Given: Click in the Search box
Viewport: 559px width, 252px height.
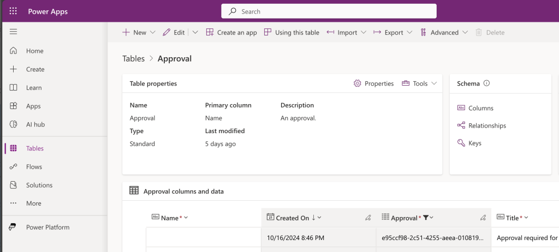Looking at the screenshot, I should (x=329, y=11).
